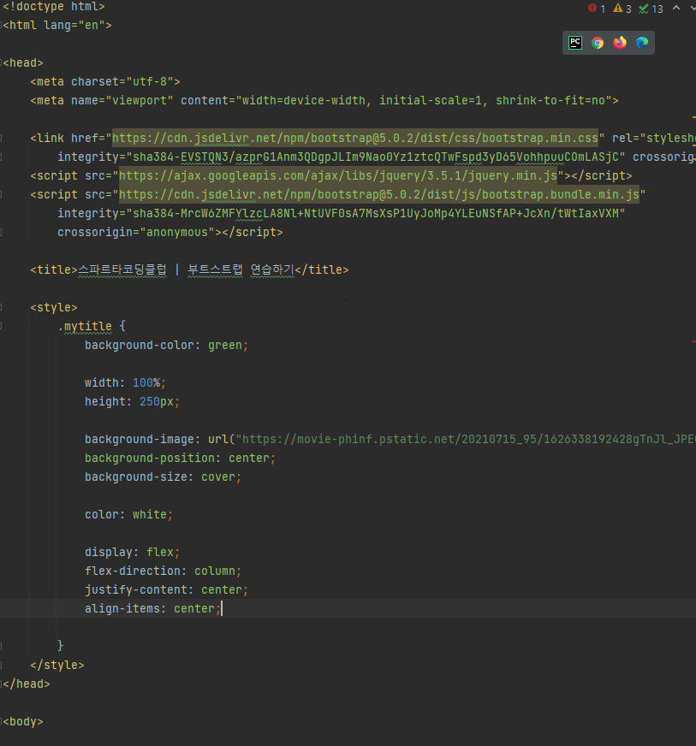Open the bootstrap.bundle.min.js CDN link
This screenshot has height=746, width=696.
[x=379, y=194]
